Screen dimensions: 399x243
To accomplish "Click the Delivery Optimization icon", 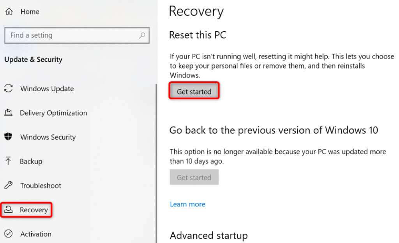I will 8,113.
